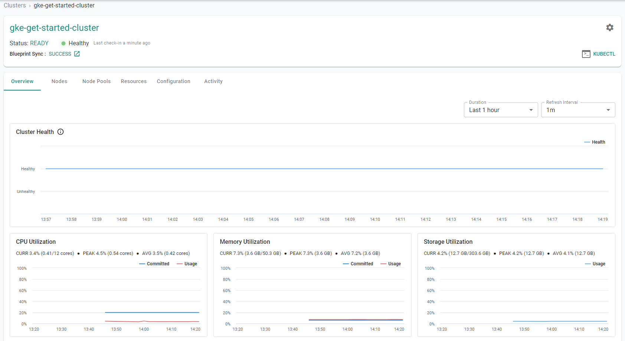Image resolution: width=625 pixels, height=341 pixels.
Task: Click CPU 'PEAK 4.5% (0.54 cores)' value
Action: (108, 253)
